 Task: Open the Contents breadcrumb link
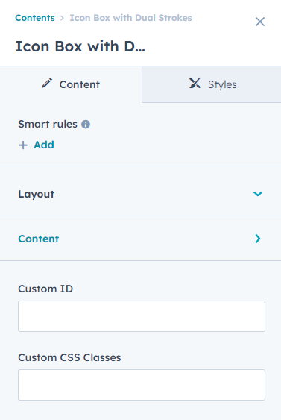coord(35,18)
